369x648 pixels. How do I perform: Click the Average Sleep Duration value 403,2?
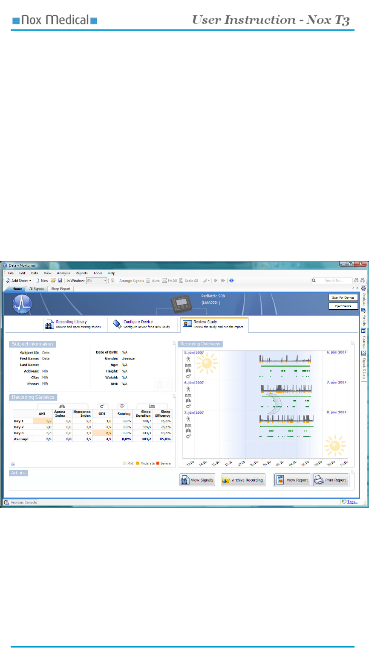point(143,439)
